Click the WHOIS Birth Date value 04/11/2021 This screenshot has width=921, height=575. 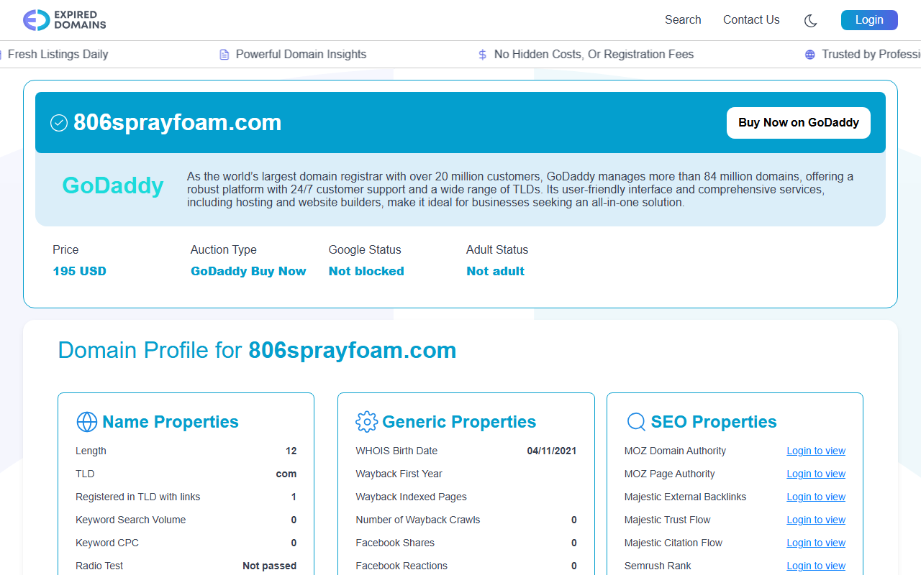click(552, 451)
